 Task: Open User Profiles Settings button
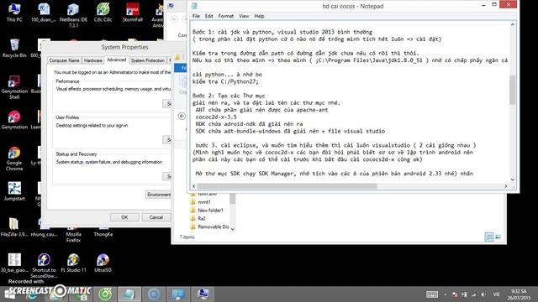(x=167, y=140)
